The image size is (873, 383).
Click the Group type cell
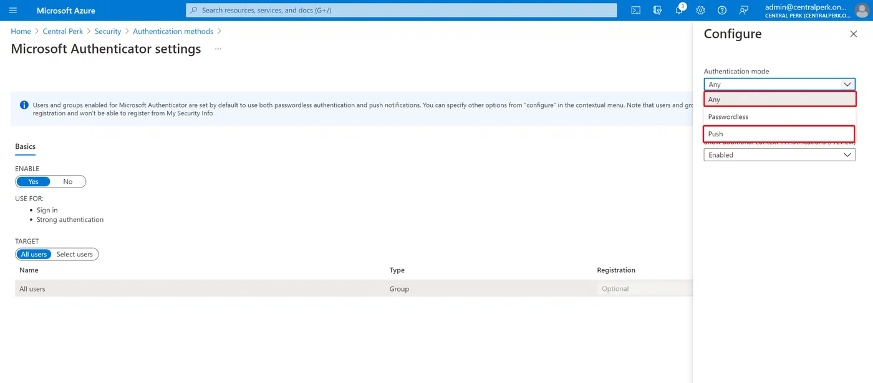click(x=399, y=289)
